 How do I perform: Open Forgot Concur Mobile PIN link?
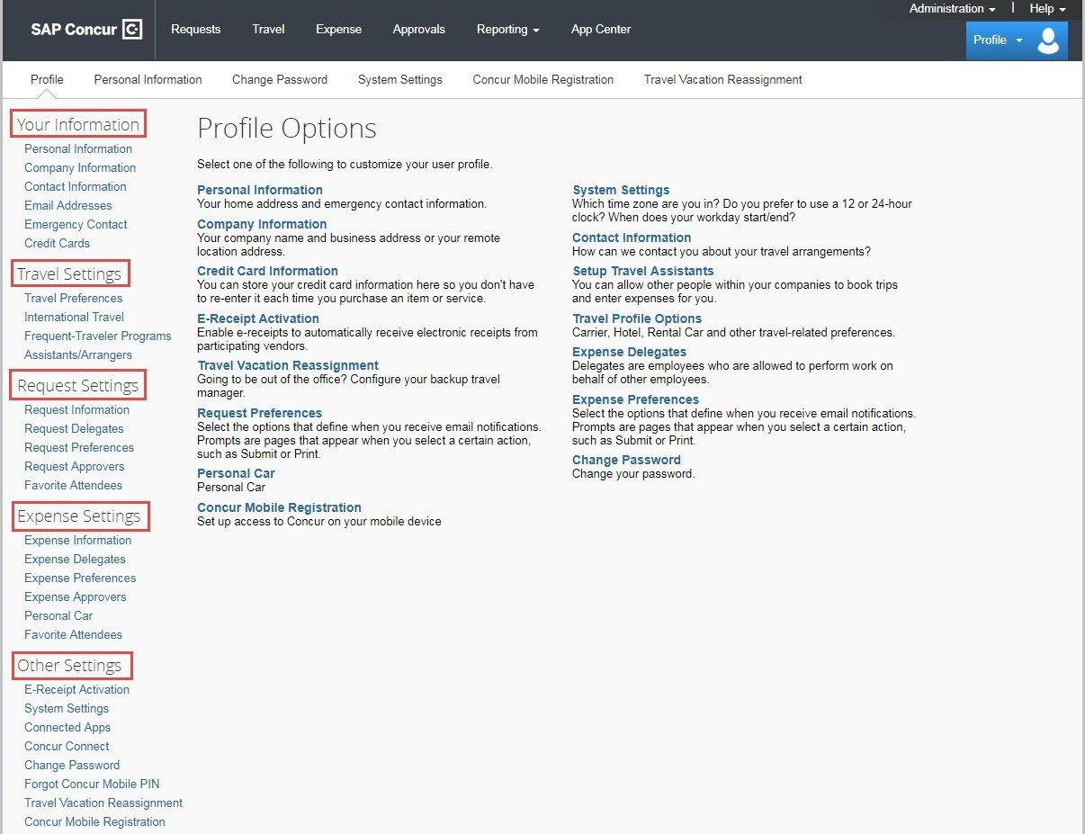(x=92, y=784)
